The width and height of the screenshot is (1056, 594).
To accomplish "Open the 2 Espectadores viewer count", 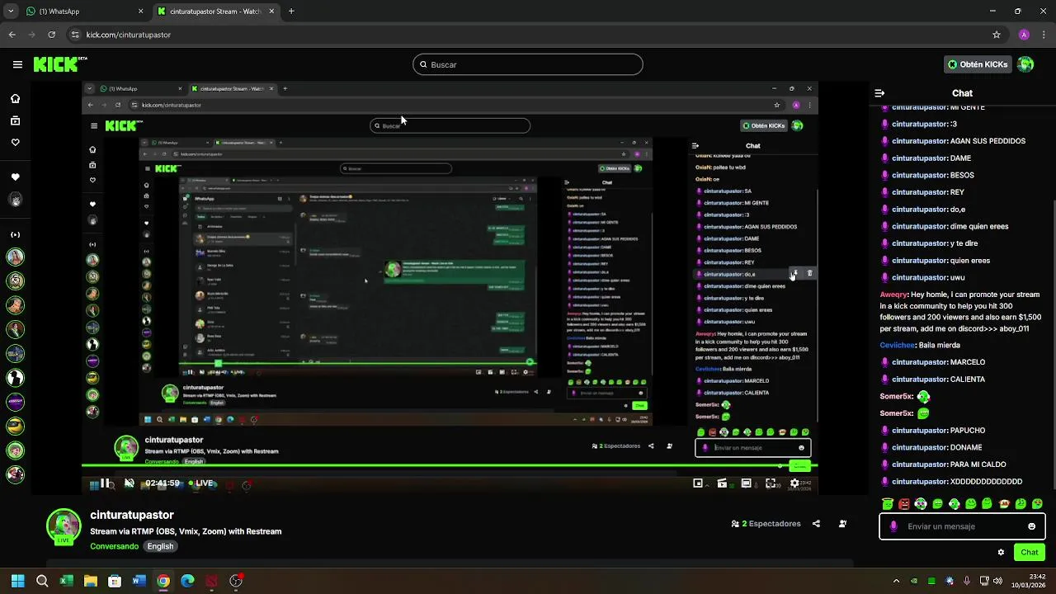I will coord(766,524).
